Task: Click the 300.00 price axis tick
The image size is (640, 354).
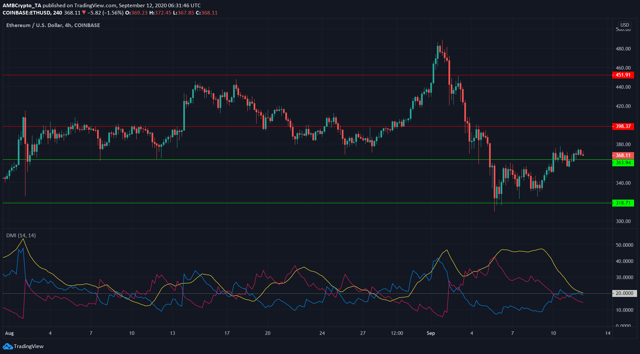Action: pos(623,221)
